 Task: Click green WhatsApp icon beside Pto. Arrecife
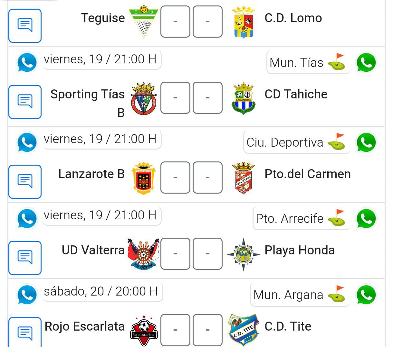[366, 219]
